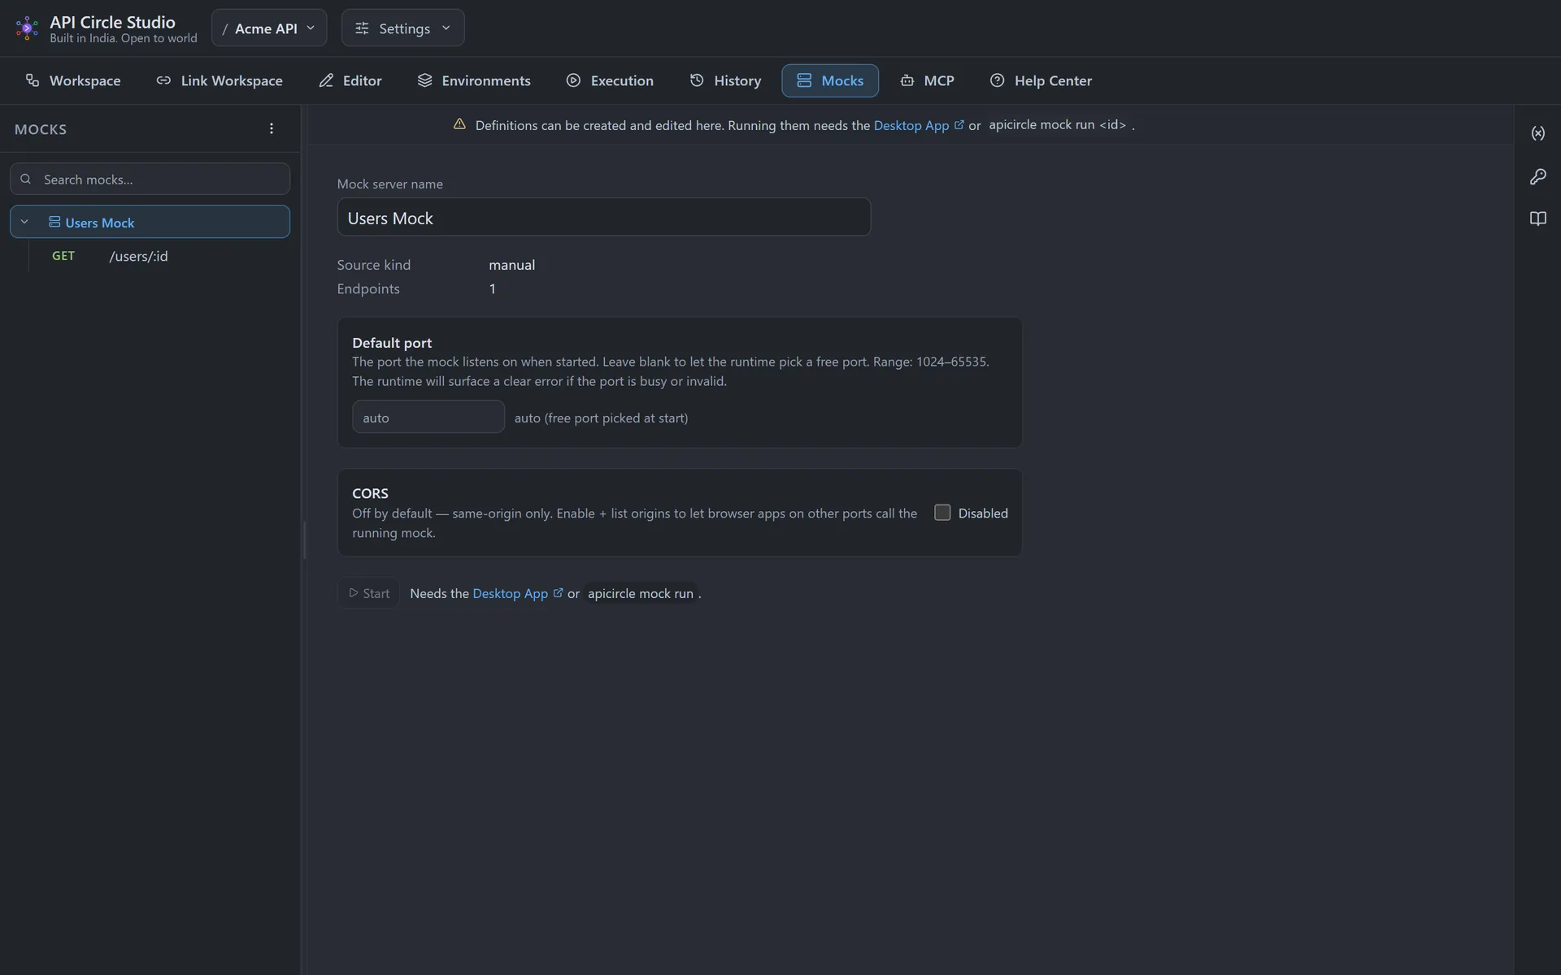Screen dimensions: 1561x975
Task: Click the Mock server name input
Action: click(x=604, y=217)
